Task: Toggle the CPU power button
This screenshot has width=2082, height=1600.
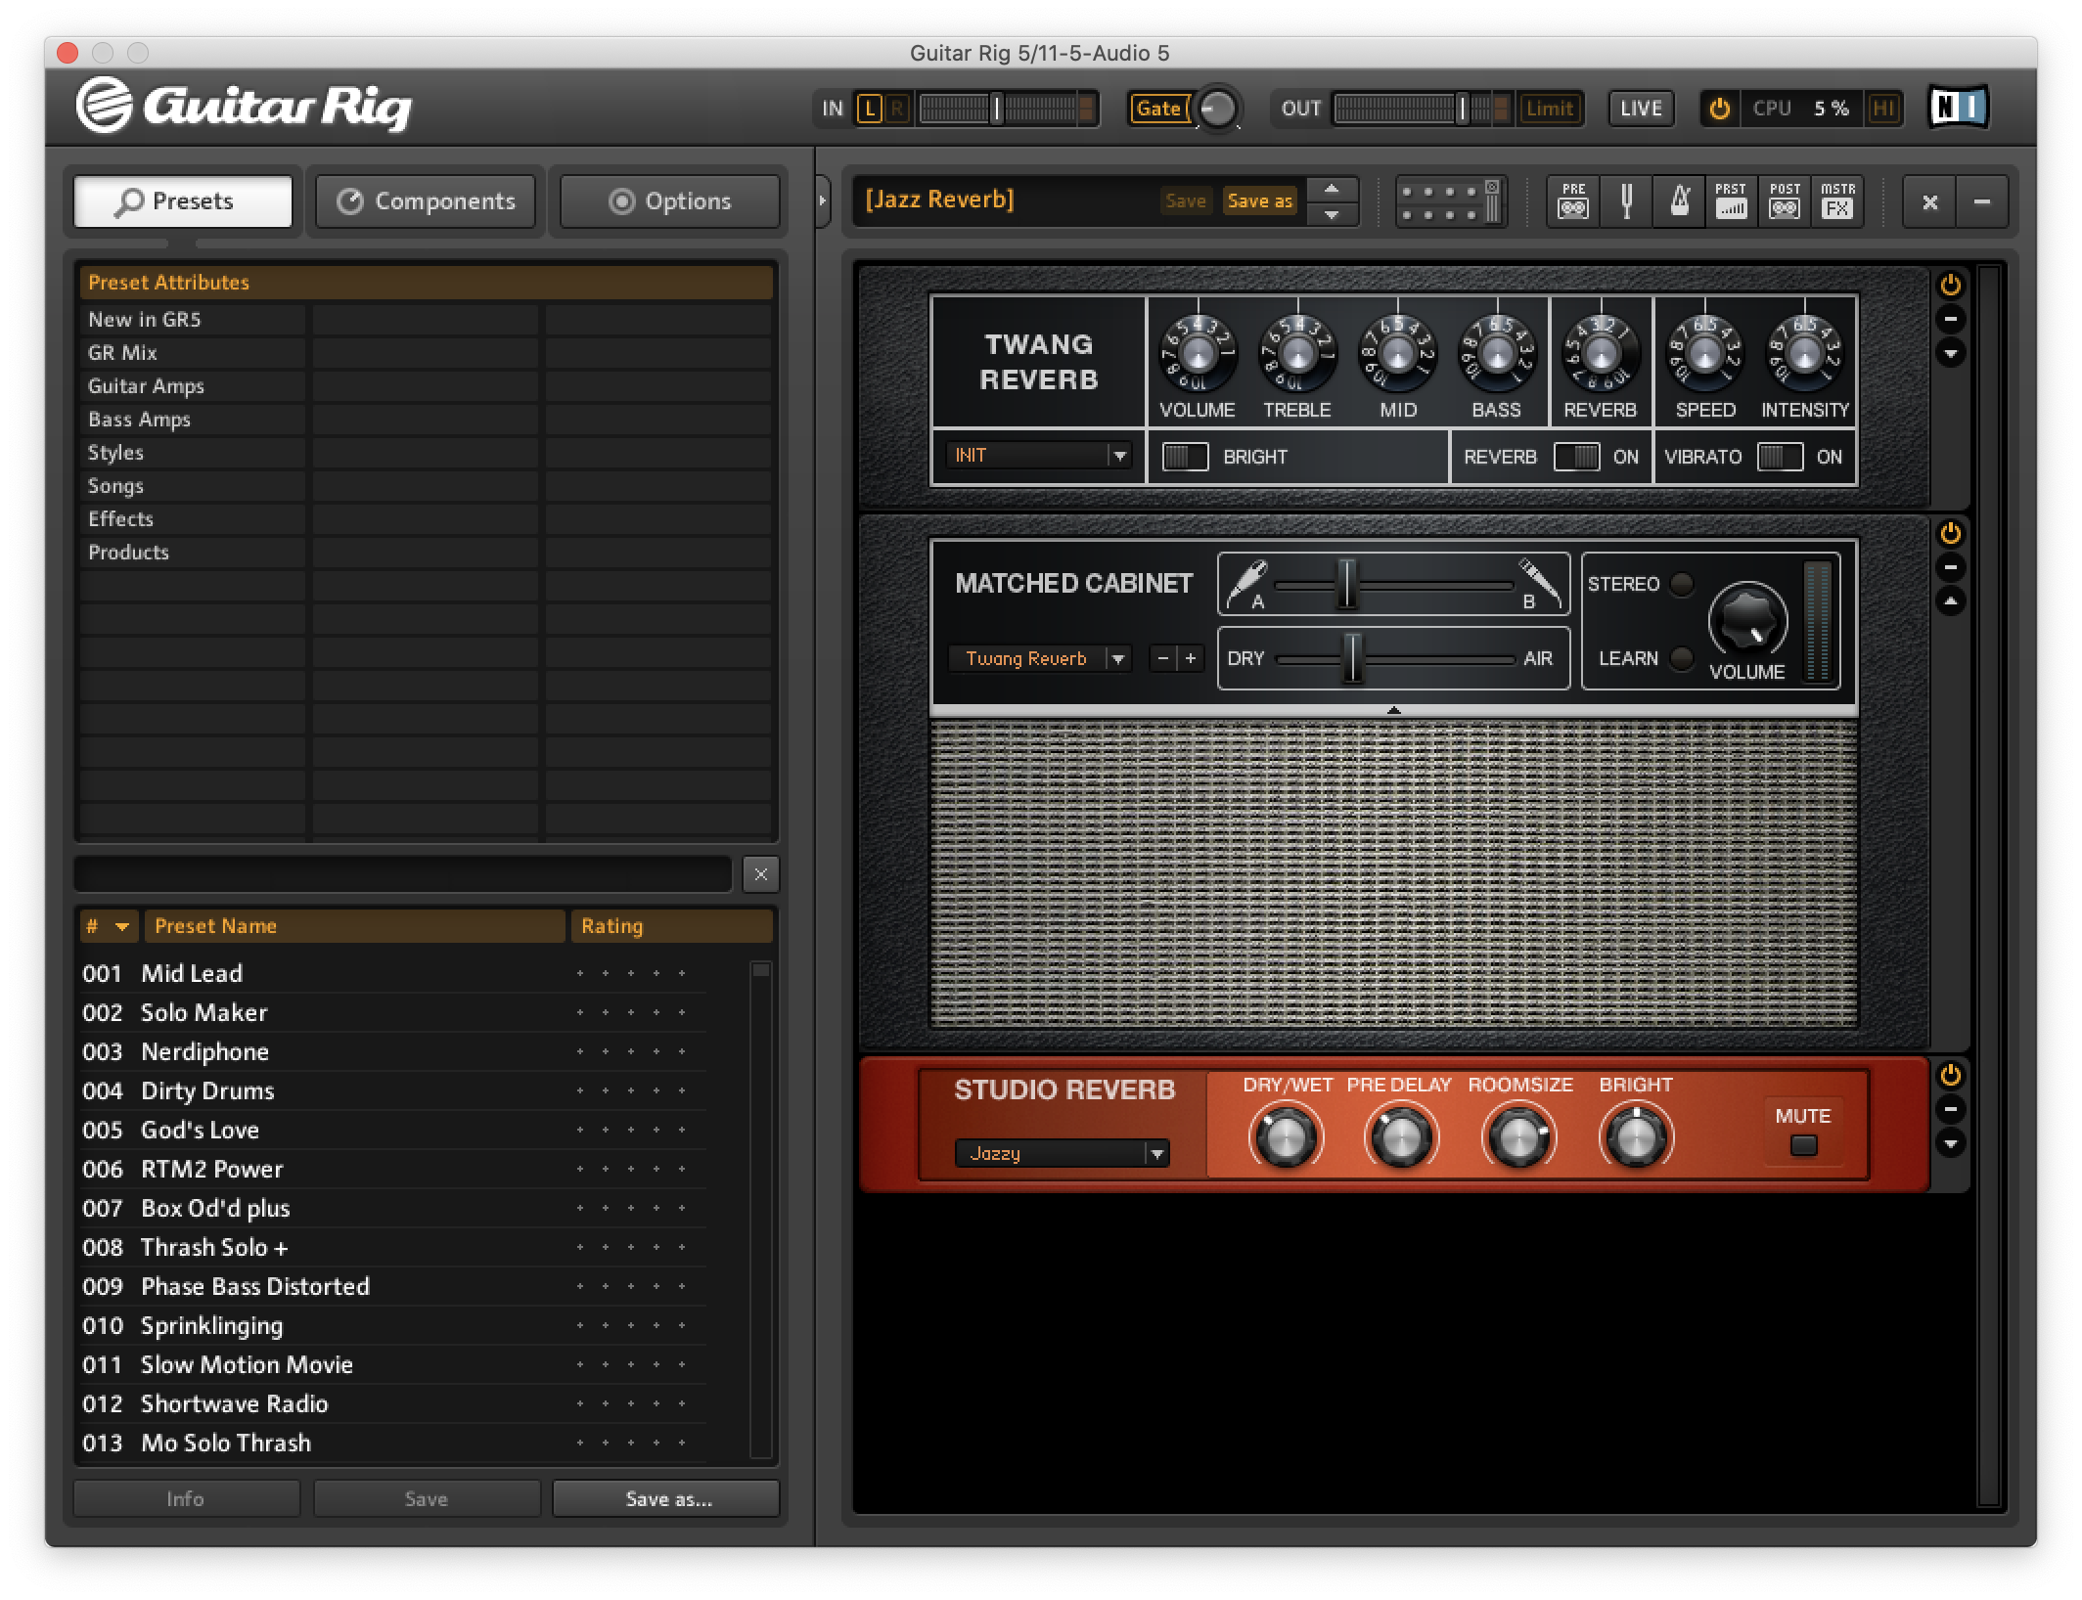Action: [x=1719, y=109]
